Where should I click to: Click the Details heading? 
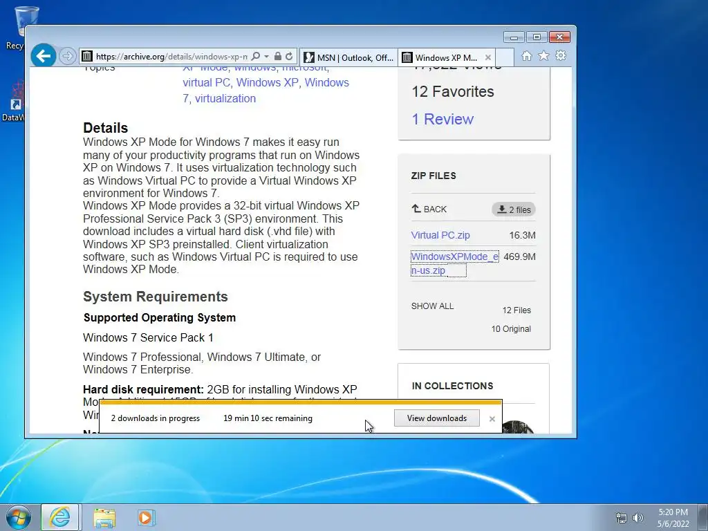[106, 128]
